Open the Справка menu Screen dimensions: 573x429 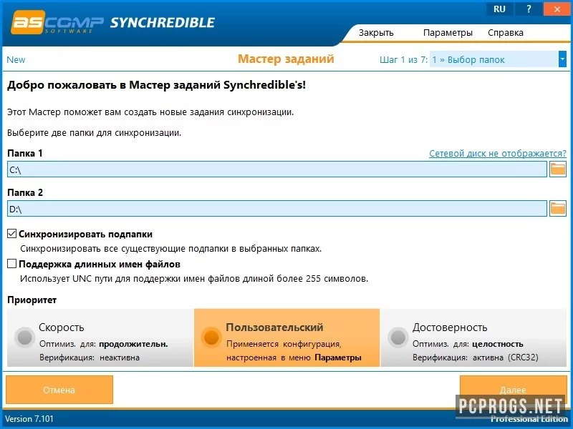(x=506, y=33)
